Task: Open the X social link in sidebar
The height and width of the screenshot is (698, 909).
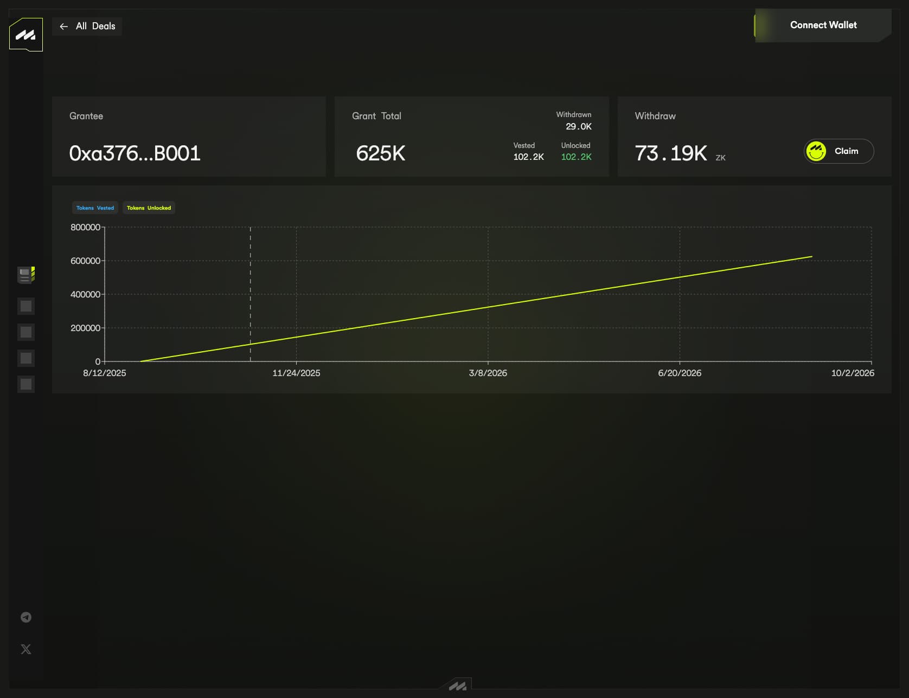Action: click(25, 649)
